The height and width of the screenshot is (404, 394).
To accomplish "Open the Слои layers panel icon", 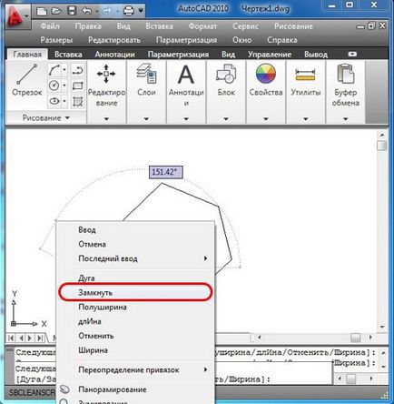I will pyautogui.click(x=146, y=74).
